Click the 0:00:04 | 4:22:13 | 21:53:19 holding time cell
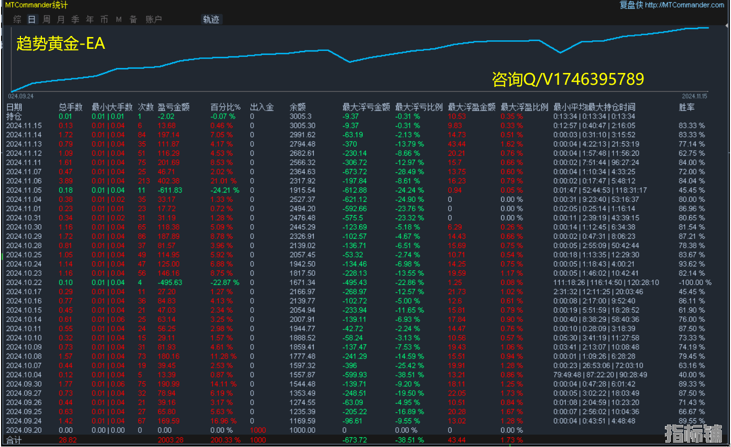This screenshot has width=731, height=447. pyautogui.click(x=596, y=144)
